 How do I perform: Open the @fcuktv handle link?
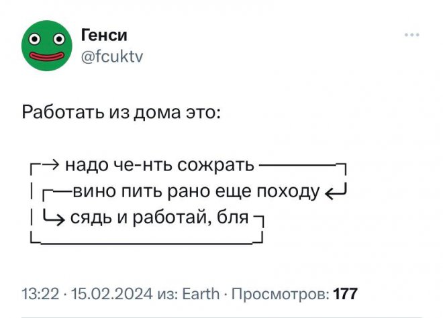[x=112, y=56]
